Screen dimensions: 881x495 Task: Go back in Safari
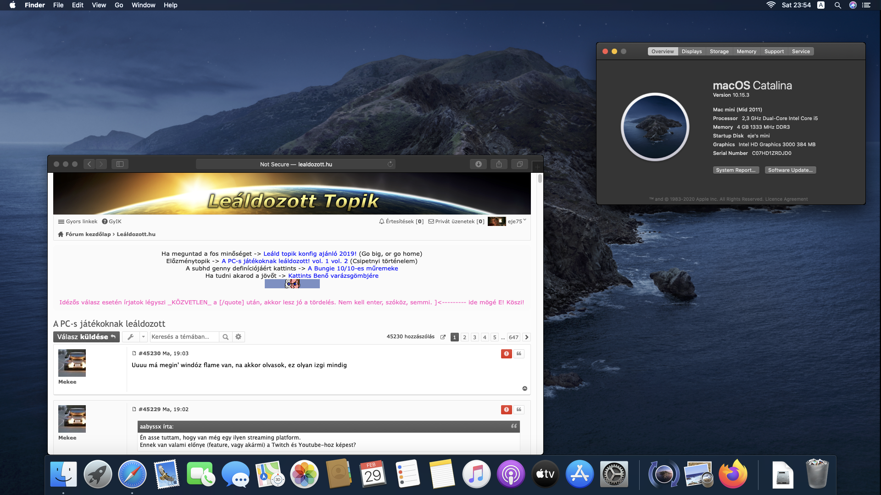(89, 164)
